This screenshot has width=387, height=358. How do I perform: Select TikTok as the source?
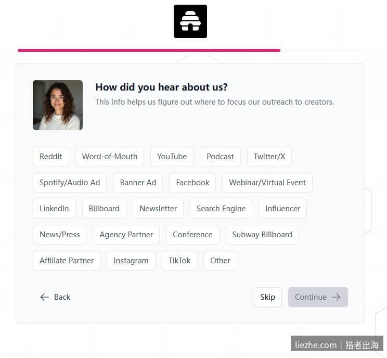pos(179,261)
